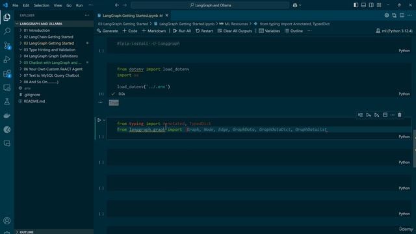Open the Testing flask icon

coord(7,101)
